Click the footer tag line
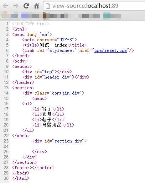 tap(33, 168)
